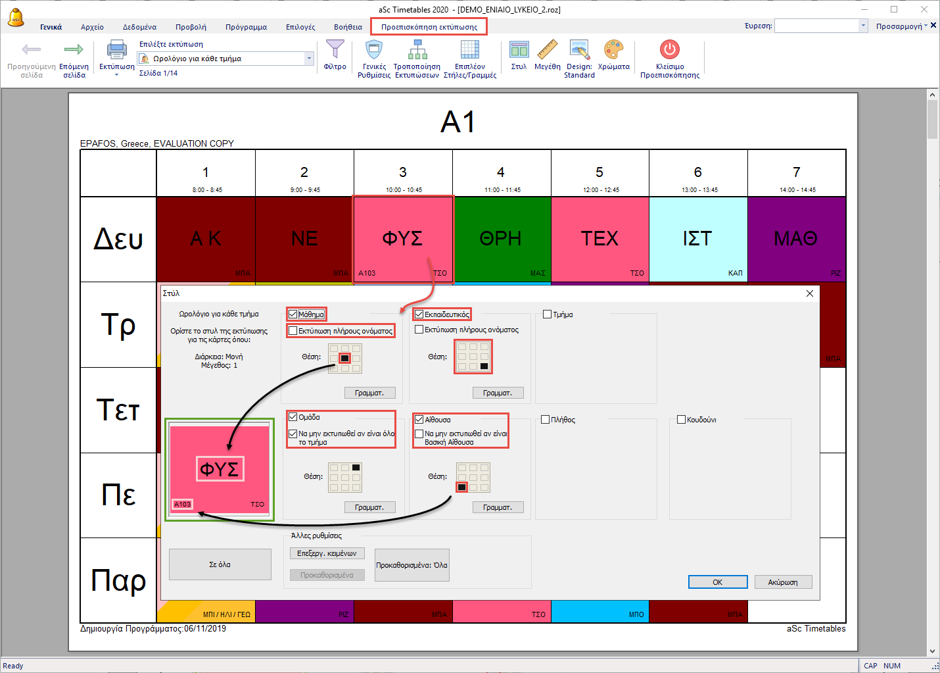This screenshot has width=940, height=673.
Task: Open General Settings shield icon
Action: (x=374, y=50)
